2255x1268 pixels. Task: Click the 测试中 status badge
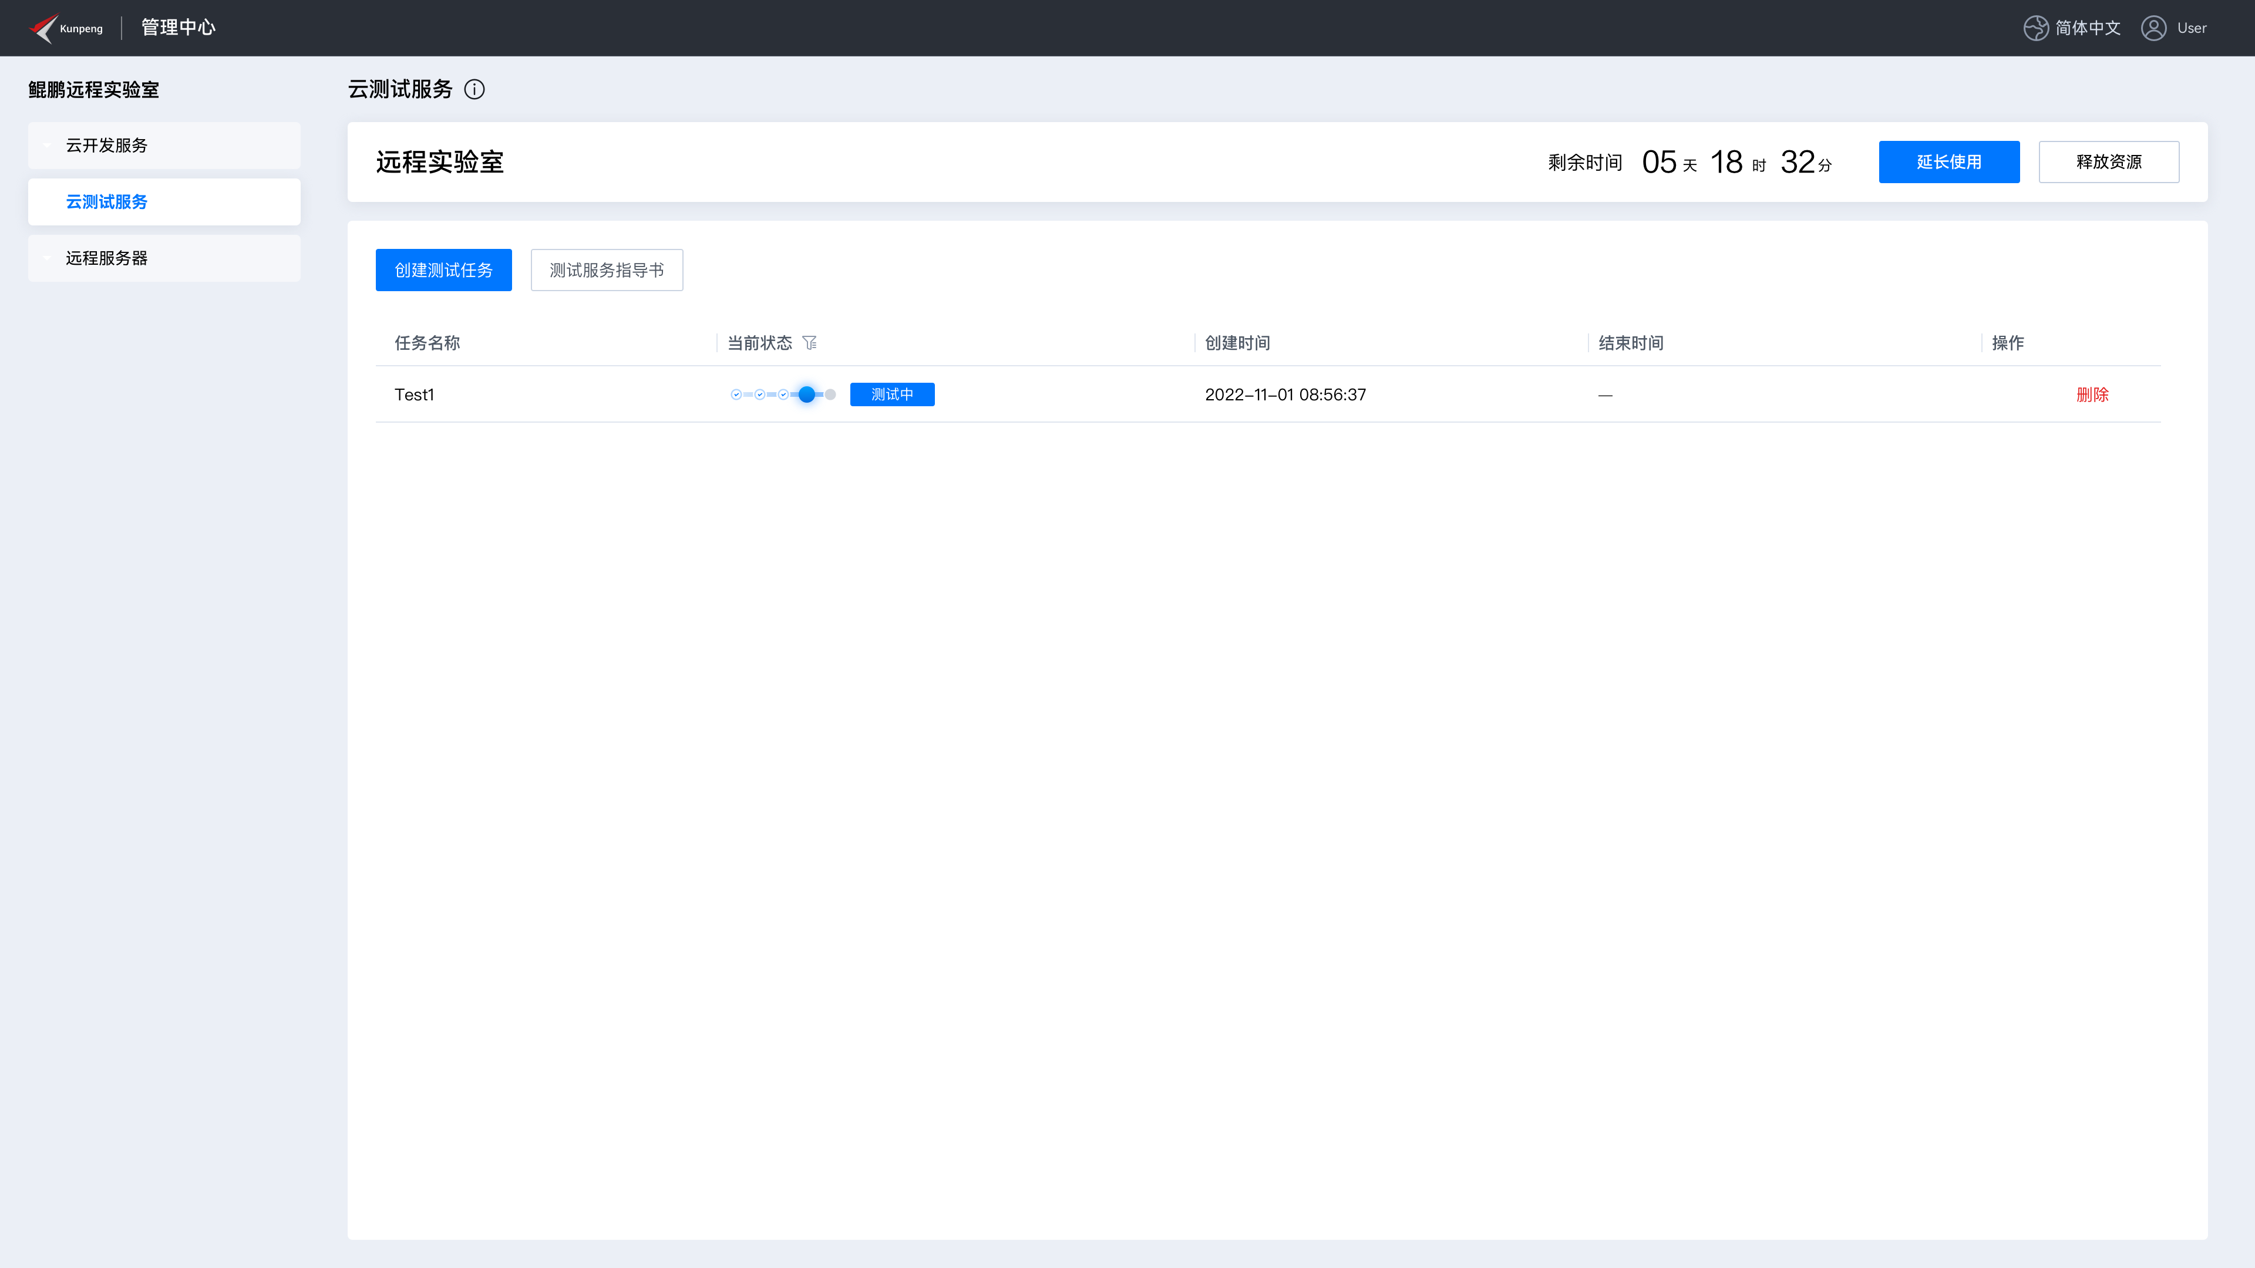pyautogui.click(x=892, y=394)
